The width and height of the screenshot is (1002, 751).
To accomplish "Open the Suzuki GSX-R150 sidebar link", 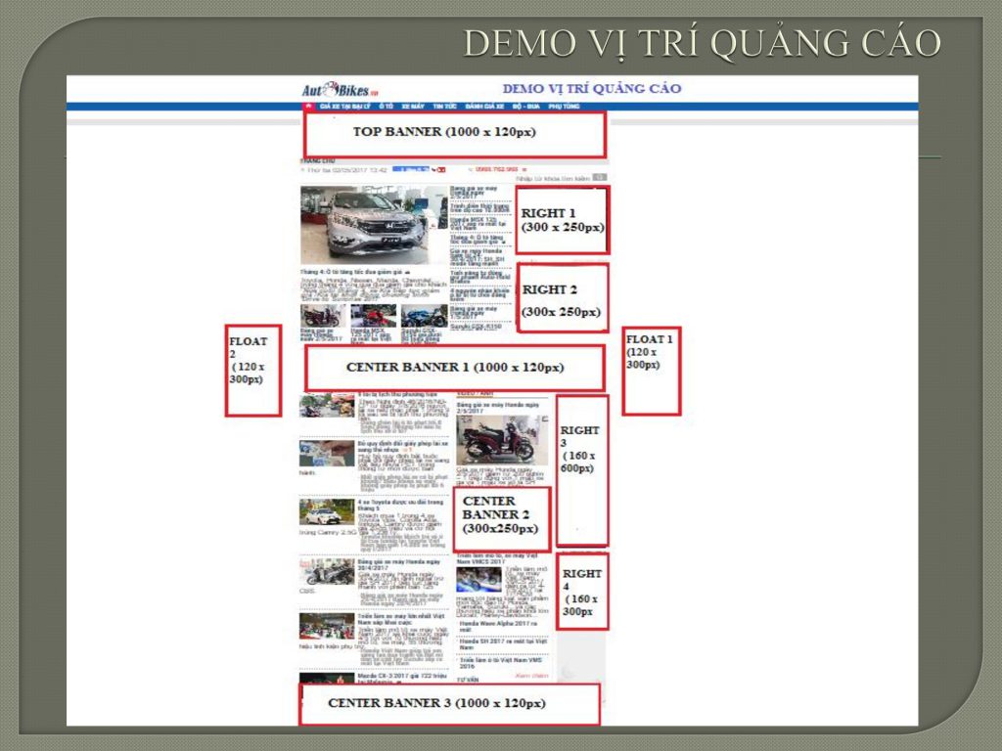I will click(x=477, y=327).
